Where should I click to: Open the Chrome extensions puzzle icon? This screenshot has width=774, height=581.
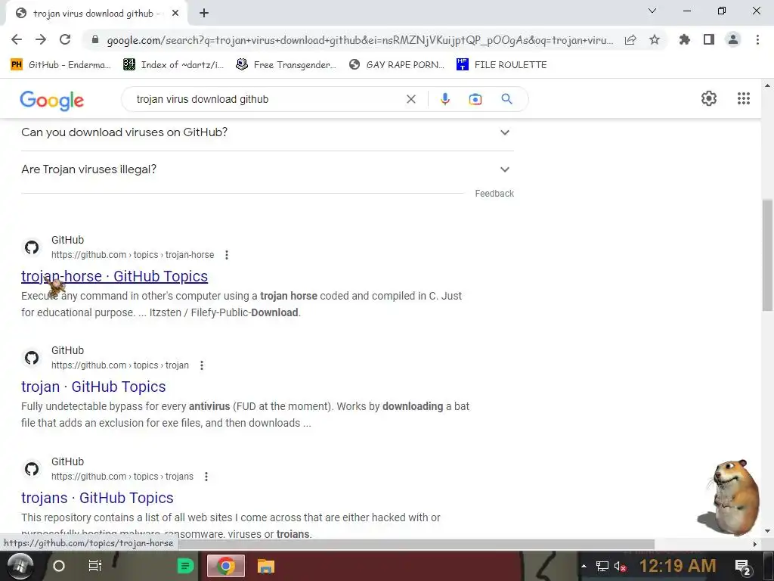click(x=685, y=40)
